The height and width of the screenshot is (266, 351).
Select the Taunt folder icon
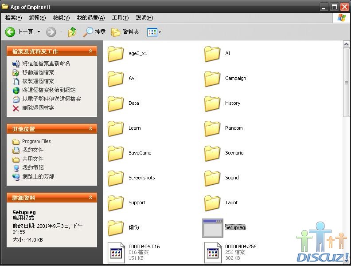pyautogui.click(x=212, y=203)
